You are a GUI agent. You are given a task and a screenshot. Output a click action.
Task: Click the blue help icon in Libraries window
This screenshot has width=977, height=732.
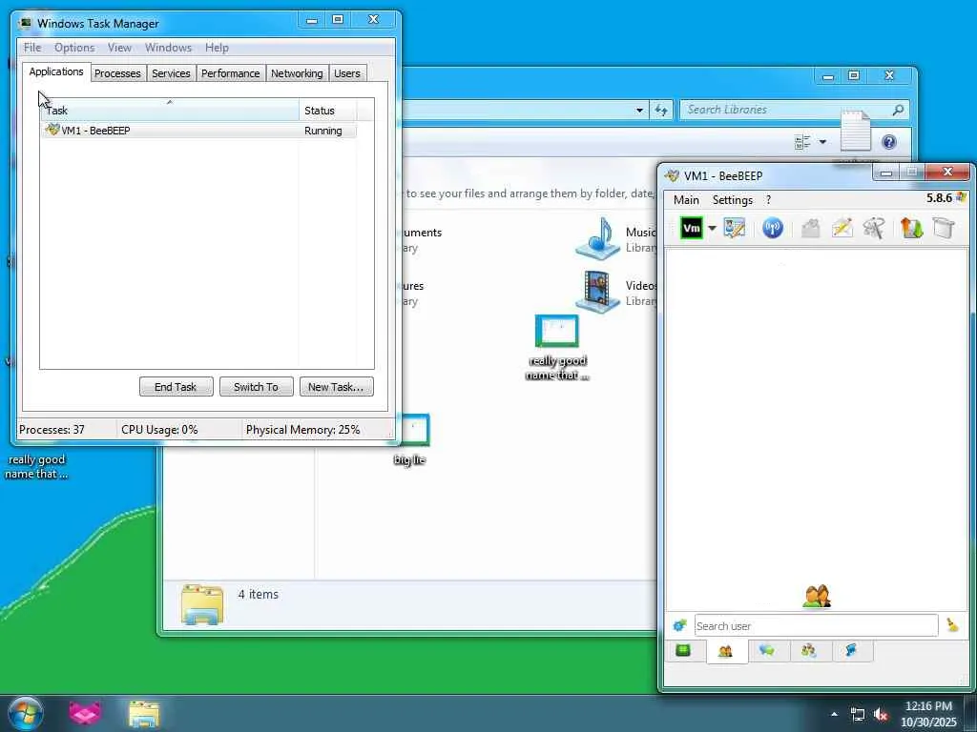[x=889, y=142]
